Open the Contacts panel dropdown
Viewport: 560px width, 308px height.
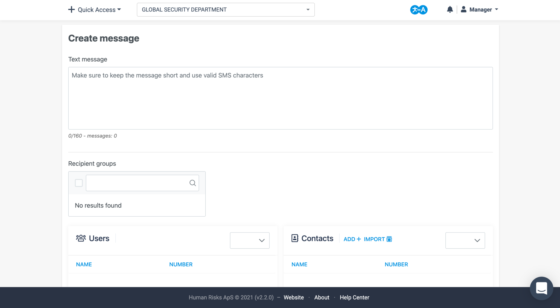tap(465, 240)
